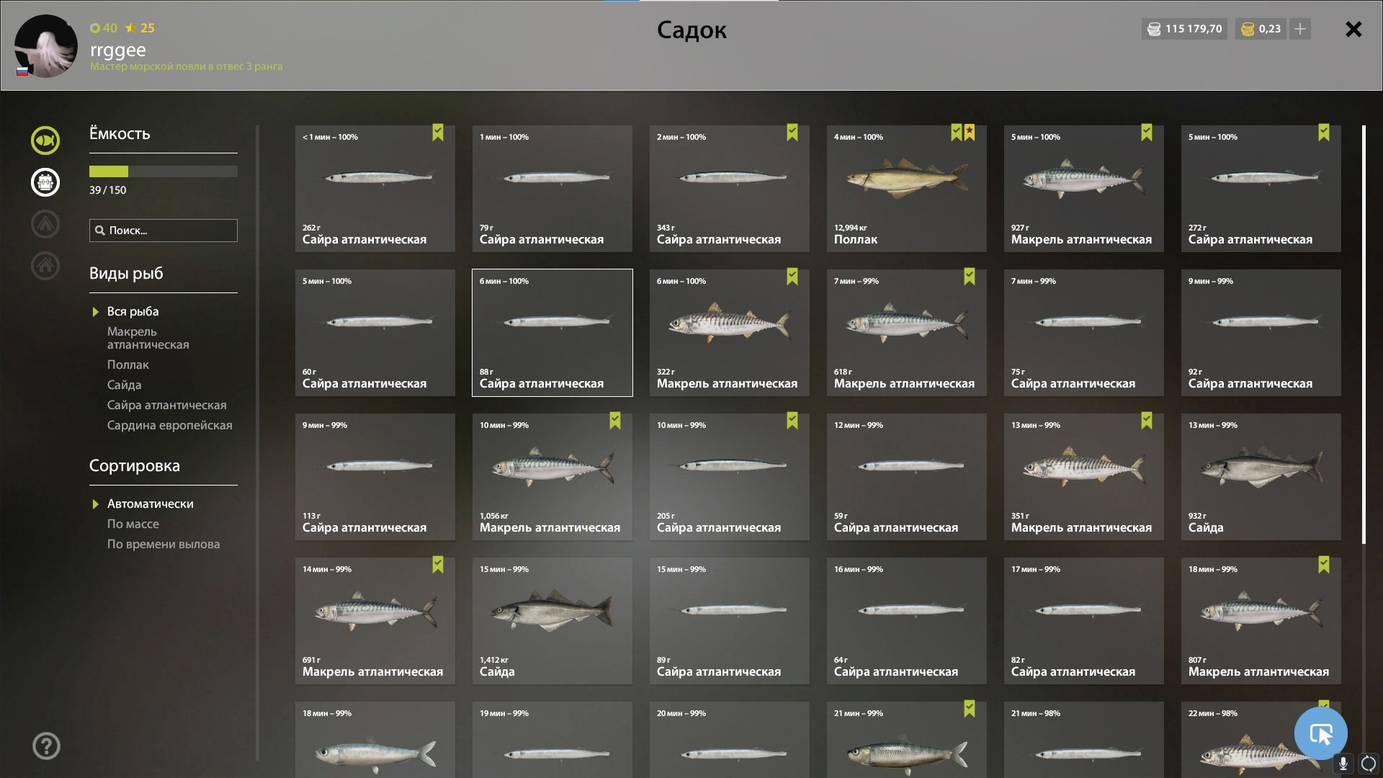Click the plus icon to add gold
This screenshot has height=778, width=1383.
pyautogui.click(x=1300, y=29)
